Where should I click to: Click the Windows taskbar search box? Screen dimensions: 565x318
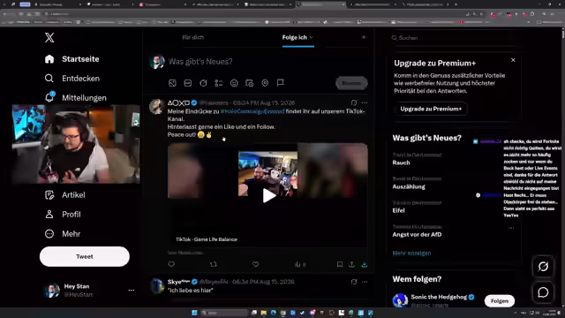point(223,313)
